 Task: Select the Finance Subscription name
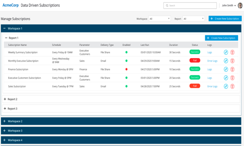click(x=18, y=70)
